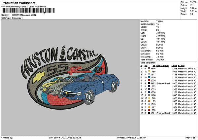Choose the orange swatch in stop 12

pos(149,101)
